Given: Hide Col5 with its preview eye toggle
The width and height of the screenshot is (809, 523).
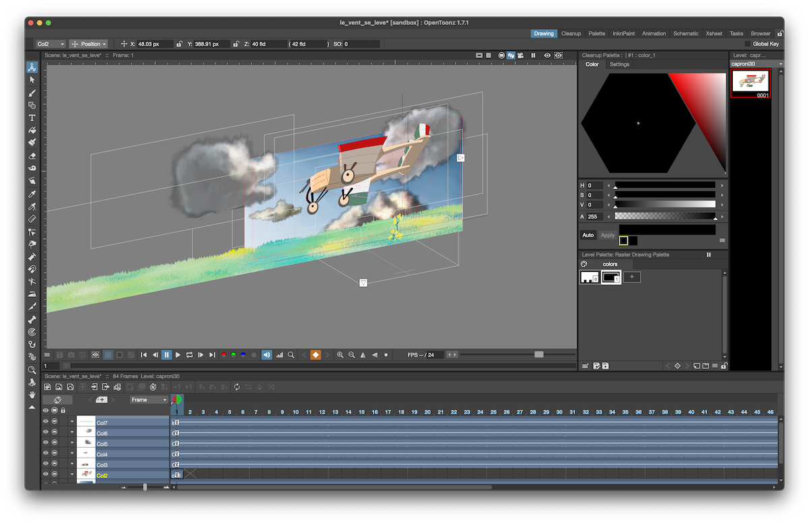Looking at the screenshot, I should pos(46,444).
